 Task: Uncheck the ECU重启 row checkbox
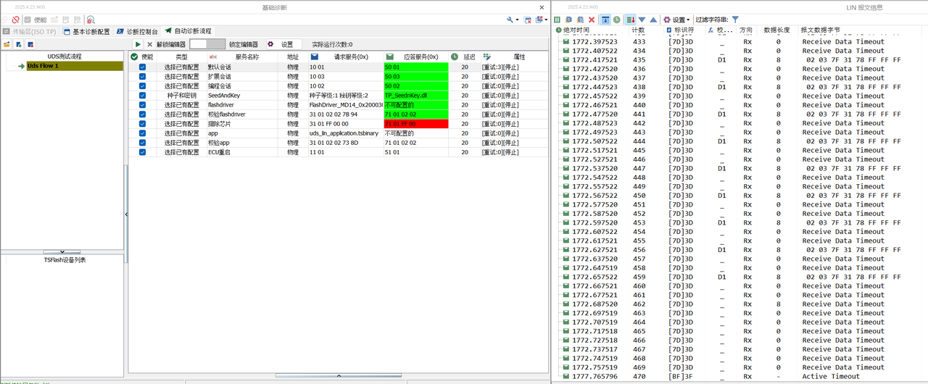pyautogui.click(x=142, y=152)
